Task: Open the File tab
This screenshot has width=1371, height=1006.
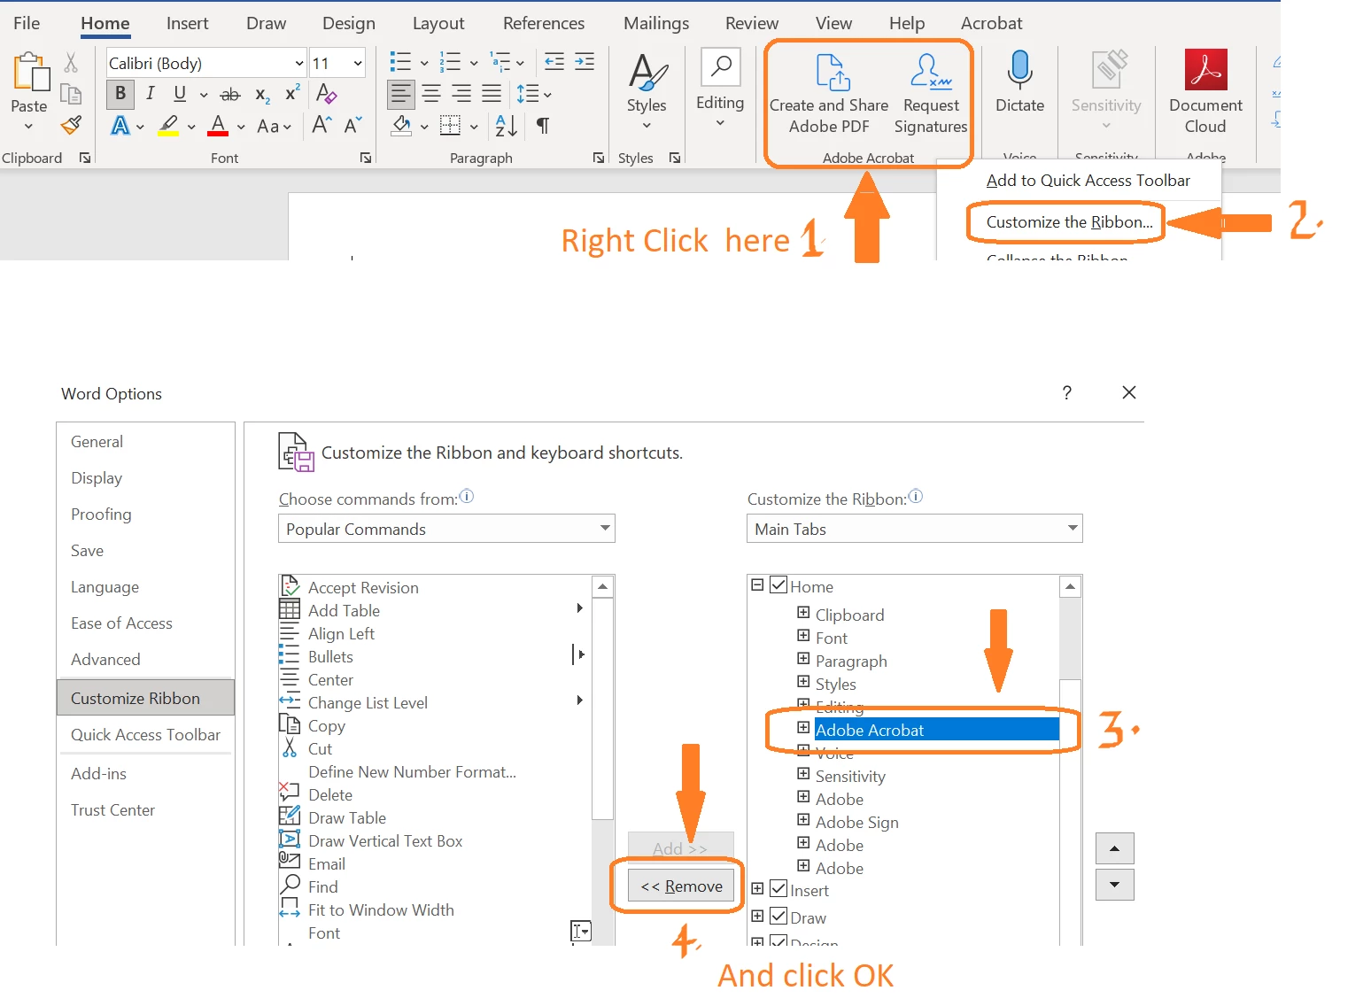Action: (27, 23)
